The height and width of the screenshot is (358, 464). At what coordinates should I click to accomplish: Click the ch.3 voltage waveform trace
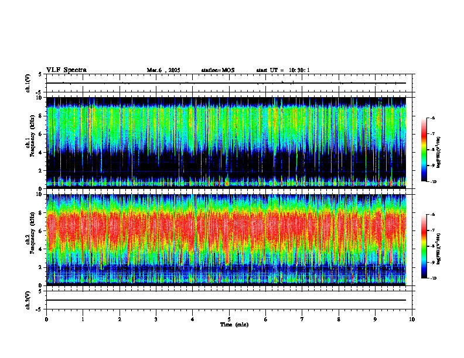click(226, 300)
